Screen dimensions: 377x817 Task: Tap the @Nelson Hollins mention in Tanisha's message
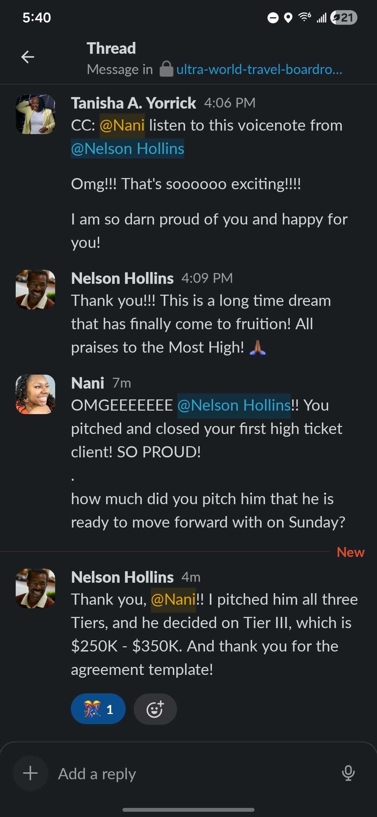[x=127, y=149]
